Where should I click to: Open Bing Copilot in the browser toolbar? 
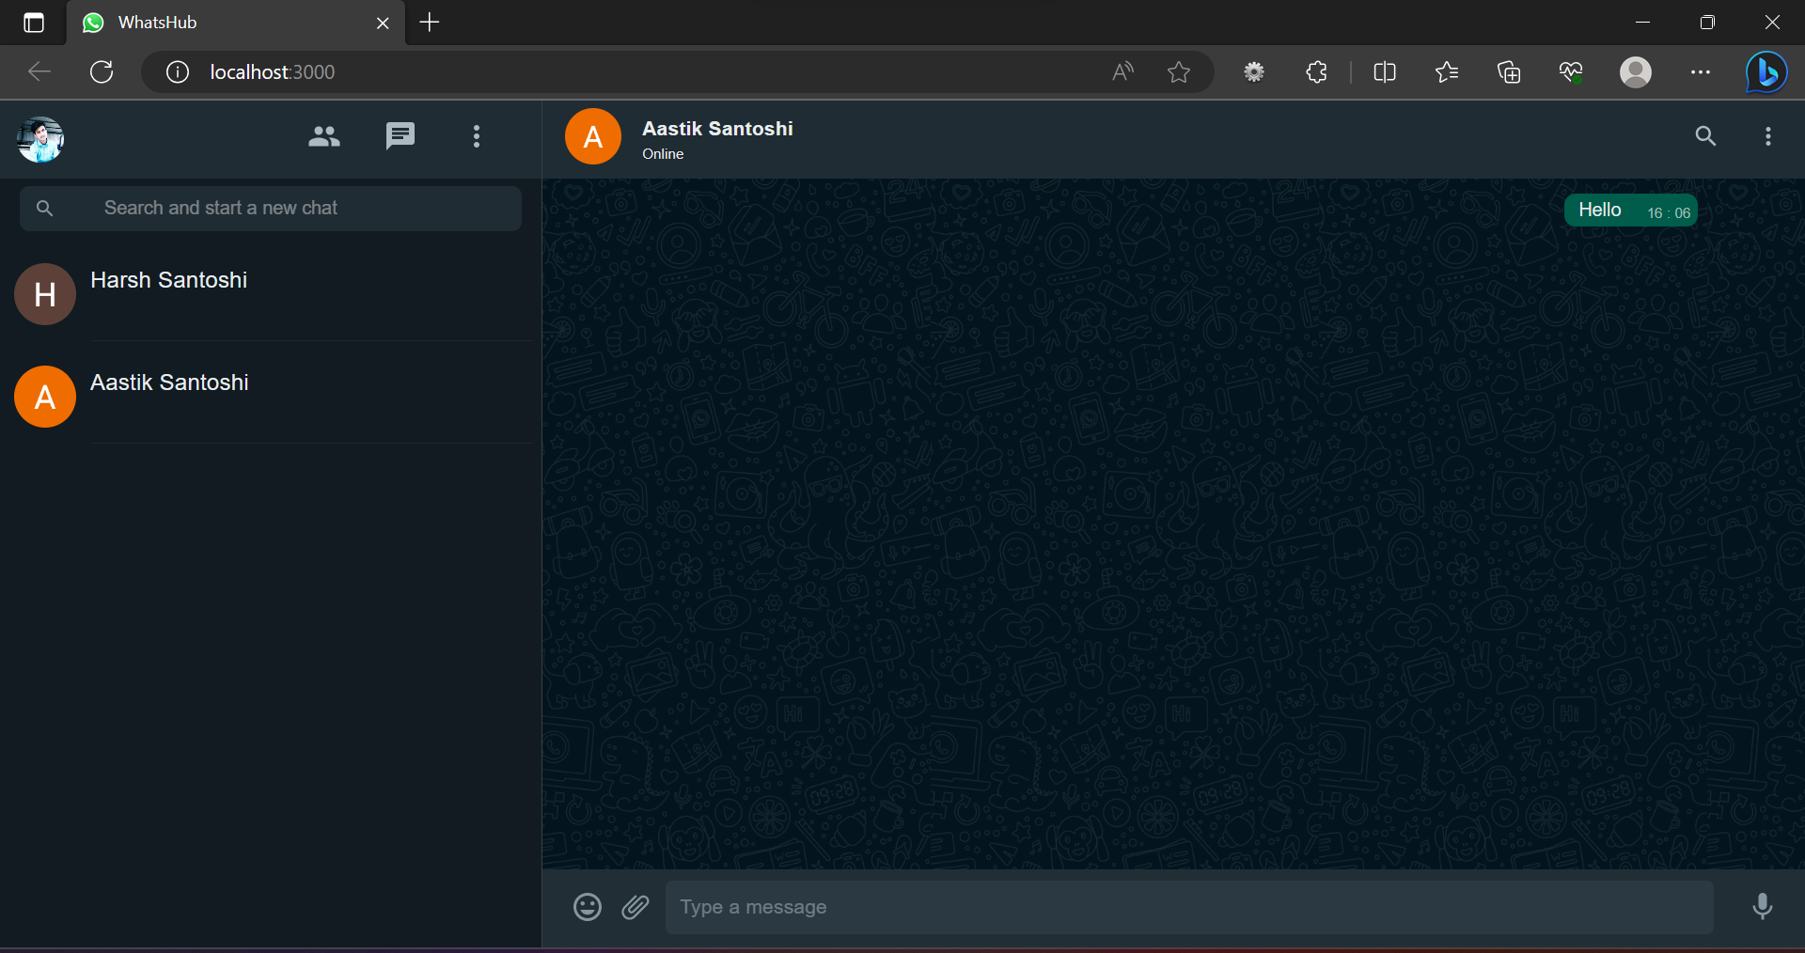1766,72
